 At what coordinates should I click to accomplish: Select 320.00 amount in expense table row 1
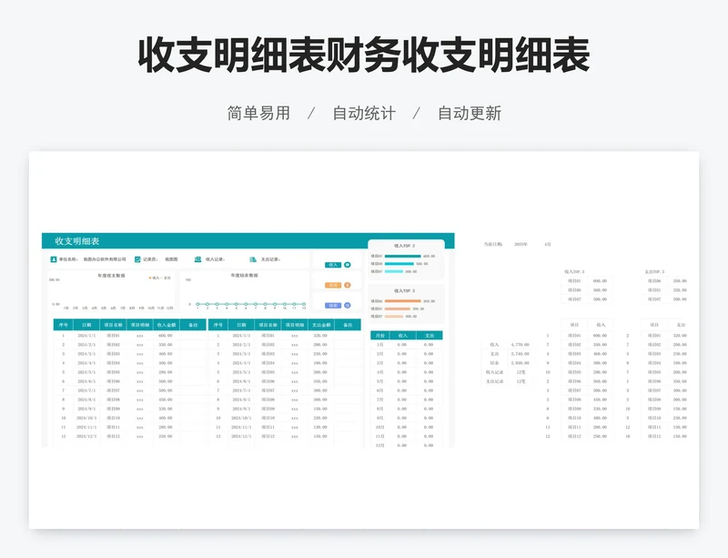pos(320,336)
